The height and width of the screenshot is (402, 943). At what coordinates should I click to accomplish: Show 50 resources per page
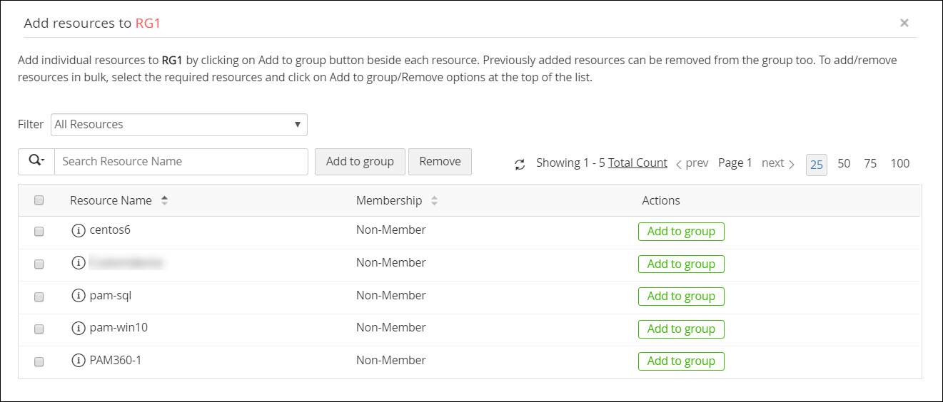coord(844,163)
